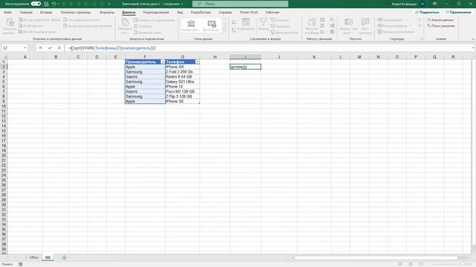Open the file name Сохранено dropdown
The height and width of the screenshot is (267, 476).
pos(182,4)
